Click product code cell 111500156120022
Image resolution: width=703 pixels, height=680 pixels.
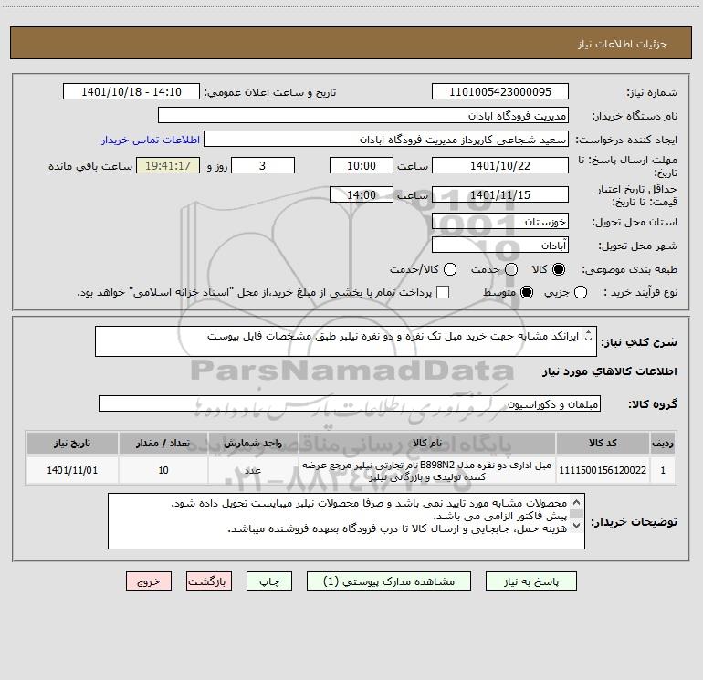point(603,470)
